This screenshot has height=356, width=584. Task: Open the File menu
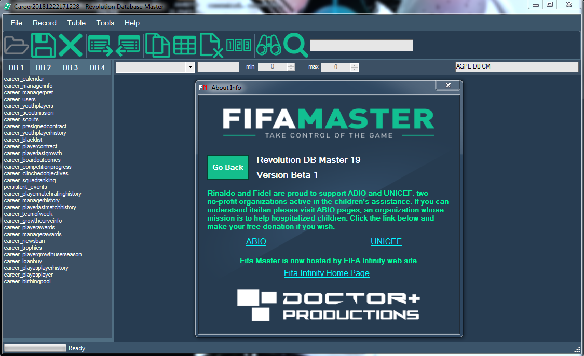point(17,23)
